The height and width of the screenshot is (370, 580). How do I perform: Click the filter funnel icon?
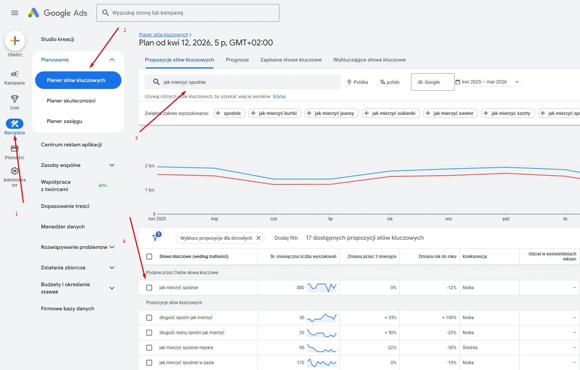155,238
